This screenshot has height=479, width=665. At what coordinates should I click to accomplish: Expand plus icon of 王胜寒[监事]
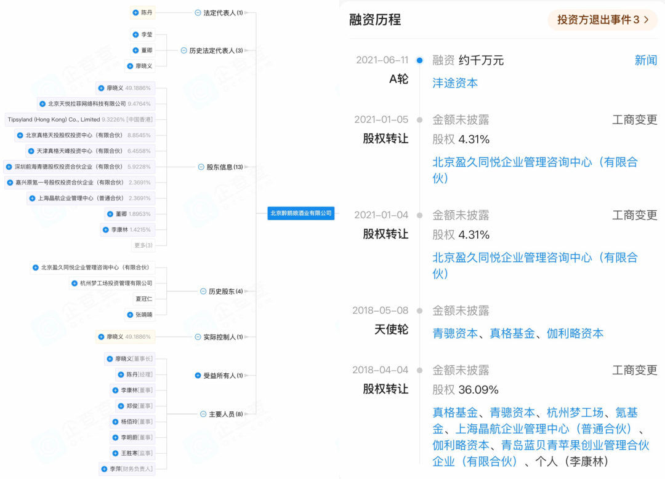coord(115,454)
